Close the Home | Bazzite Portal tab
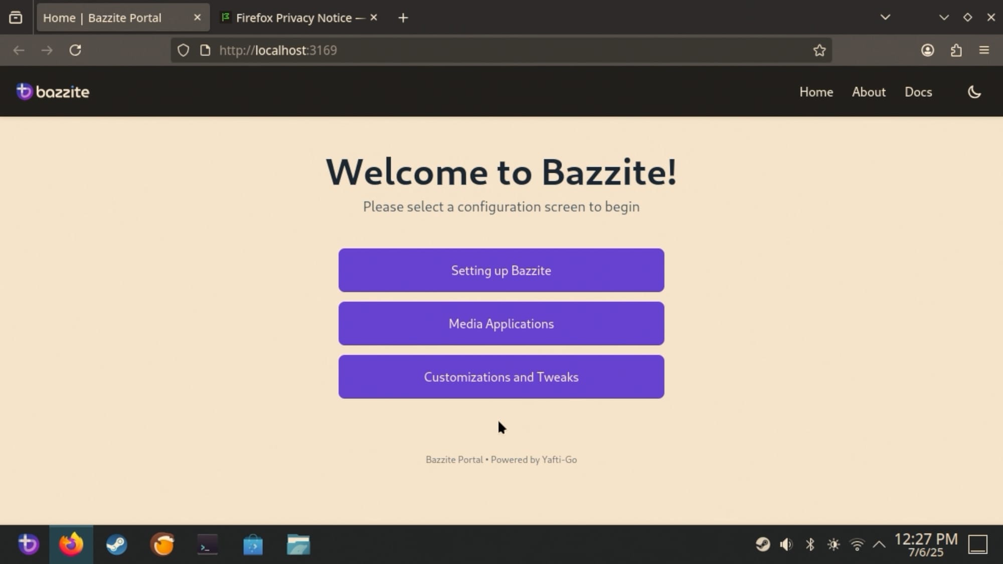1003x564 pixels. [x=197, y=18]
